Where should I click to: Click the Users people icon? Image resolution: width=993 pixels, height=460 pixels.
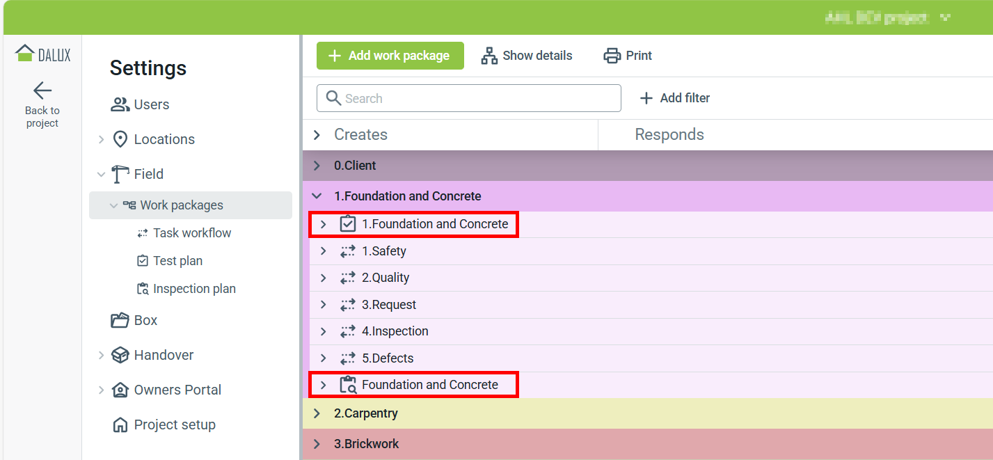tap(120, 104)
